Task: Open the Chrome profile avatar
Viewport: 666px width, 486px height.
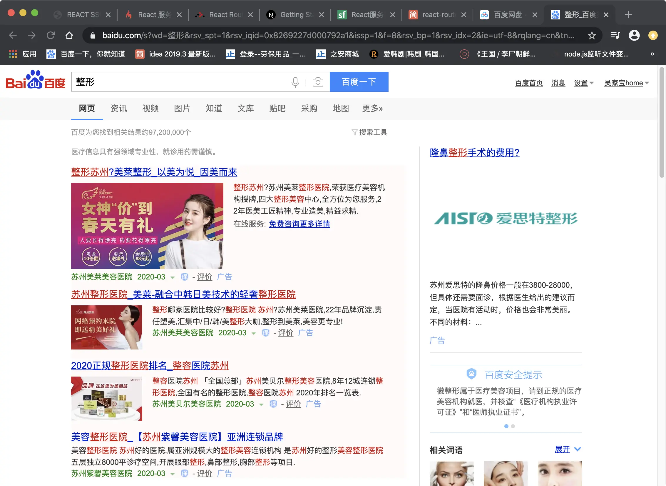Action: [x=634, y=36]
